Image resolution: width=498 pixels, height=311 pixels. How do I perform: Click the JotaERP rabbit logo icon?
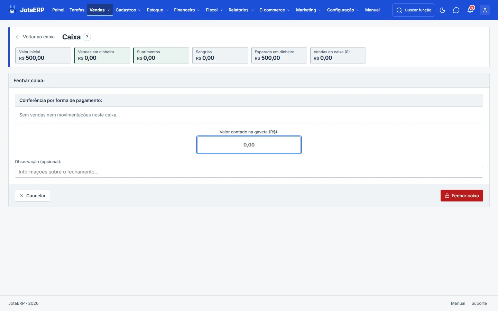12,10
